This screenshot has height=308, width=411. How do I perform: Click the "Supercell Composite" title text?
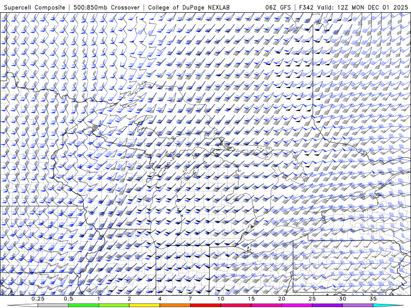click(x=34, y=7)
